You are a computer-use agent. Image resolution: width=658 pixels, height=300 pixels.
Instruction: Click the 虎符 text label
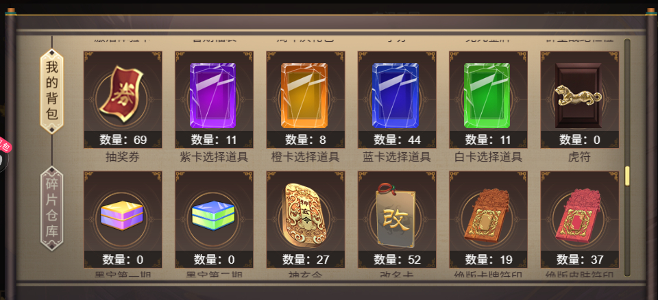pyautogui.click(x=579, y=158)
